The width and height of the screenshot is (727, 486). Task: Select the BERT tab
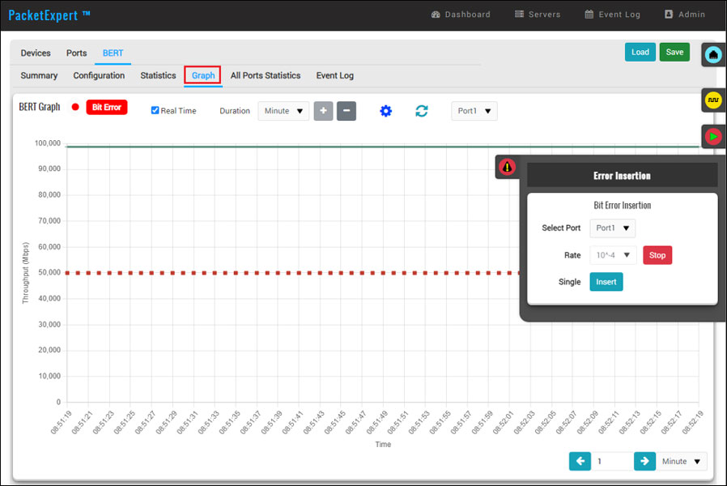[113, 53]
